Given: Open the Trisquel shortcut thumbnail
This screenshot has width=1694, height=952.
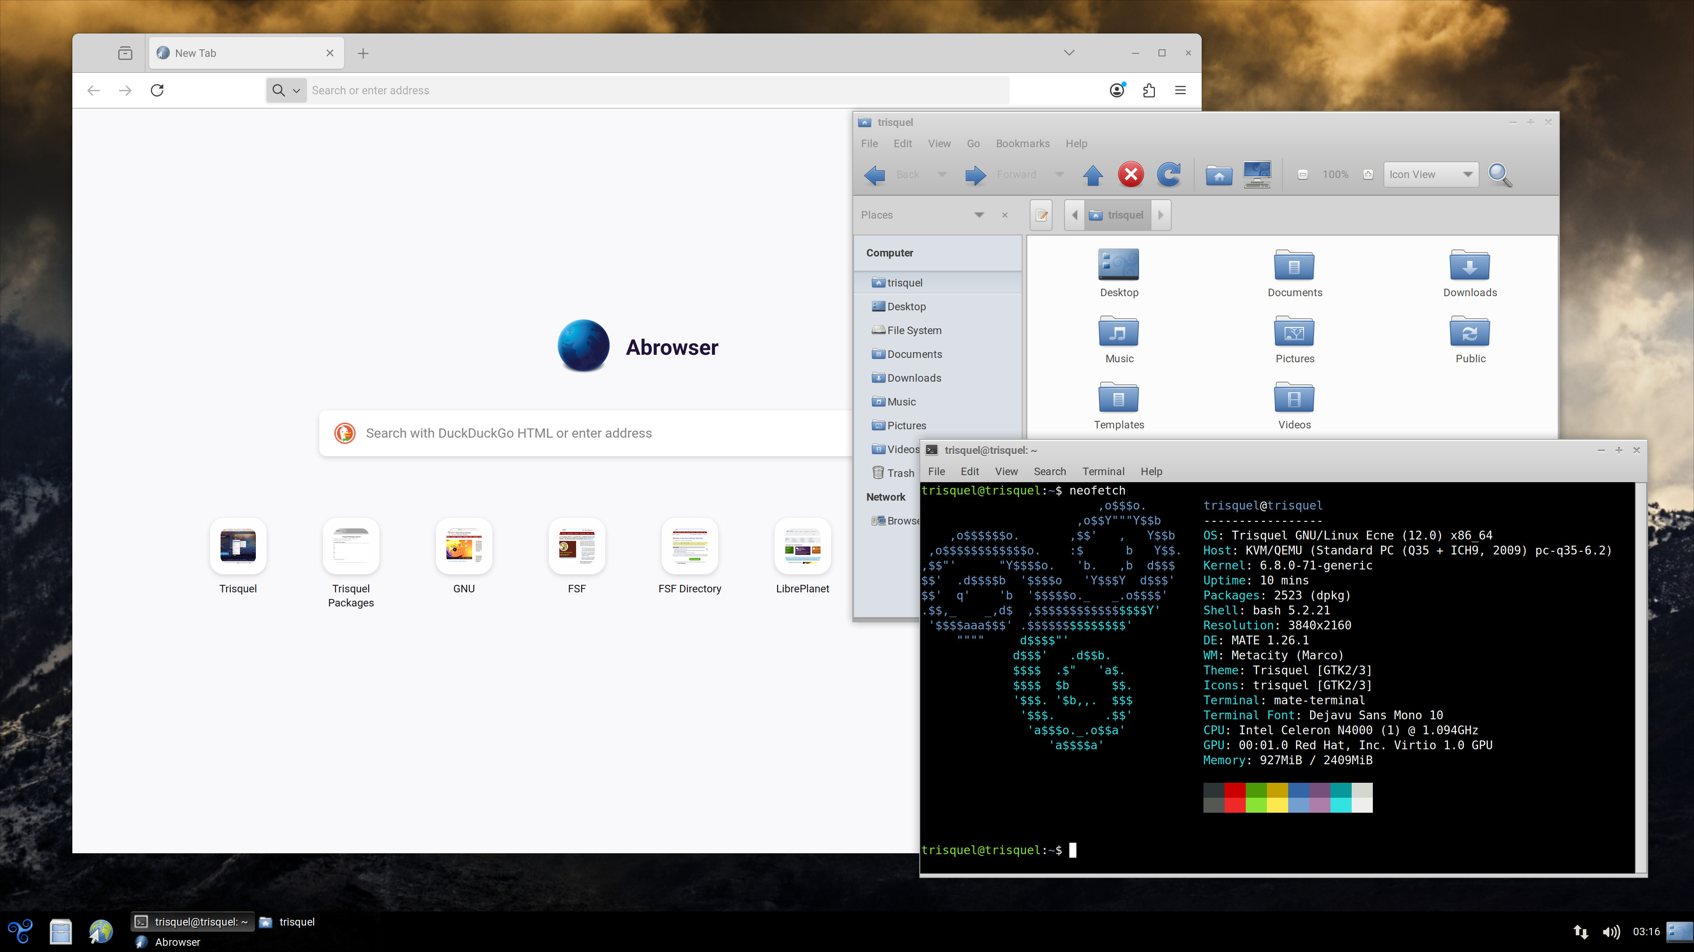Looking at the screenshot, I should (x=238, y=546).
